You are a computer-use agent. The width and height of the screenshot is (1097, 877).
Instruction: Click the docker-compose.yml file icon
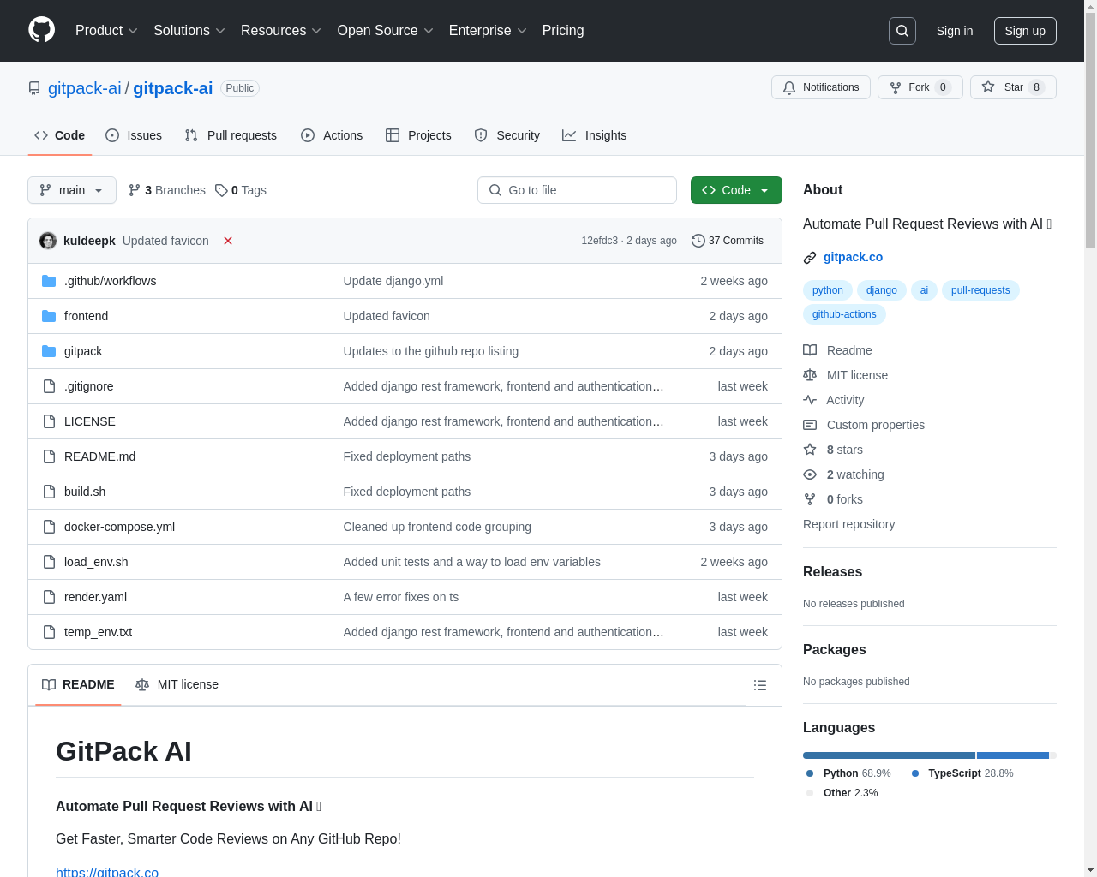(x=49, y=527)
